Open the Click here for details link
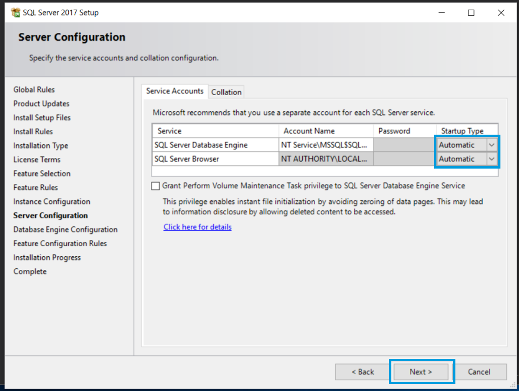Image resolution: width=519 pixels, height=391 pixels. (197, 227)
